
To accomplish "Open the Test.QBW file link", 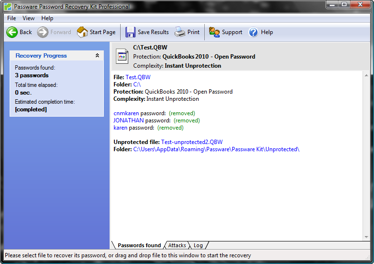I will point(138,77).
